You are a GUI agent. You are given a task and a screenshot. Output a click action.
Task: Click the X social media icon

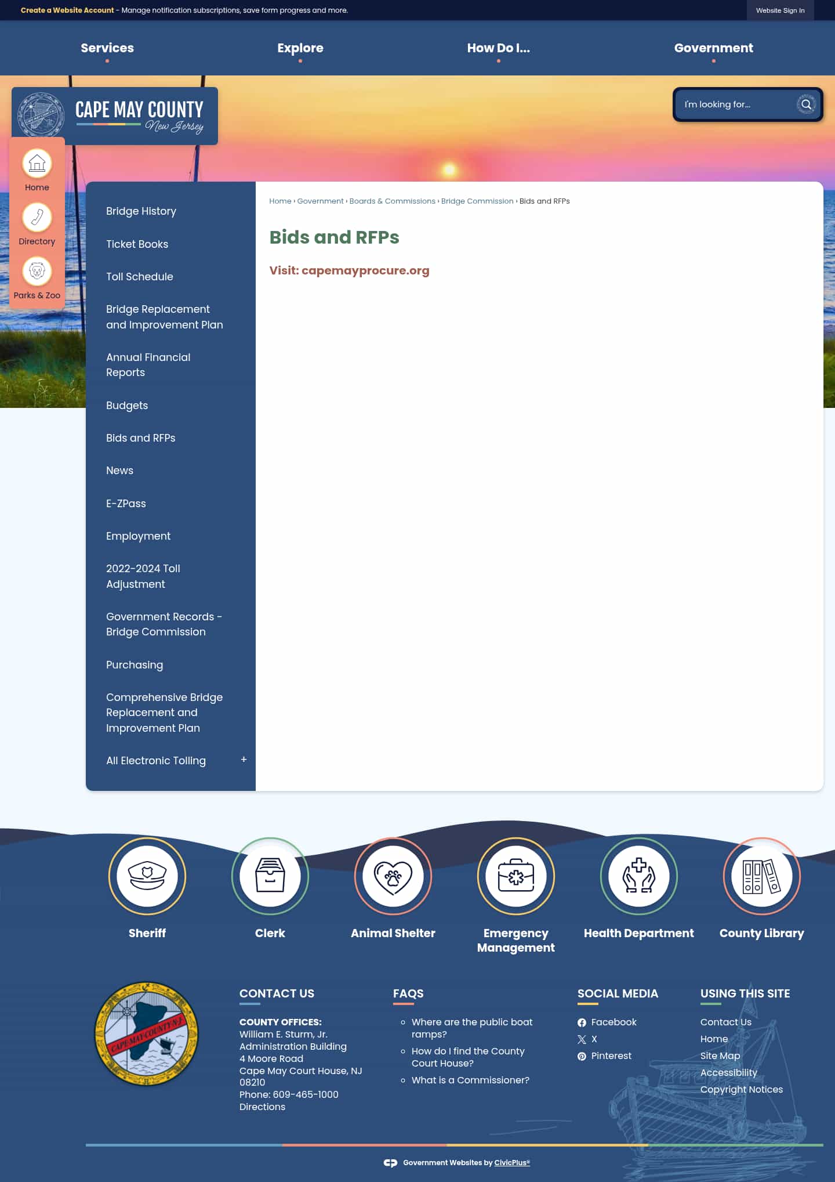(582, 1039)
